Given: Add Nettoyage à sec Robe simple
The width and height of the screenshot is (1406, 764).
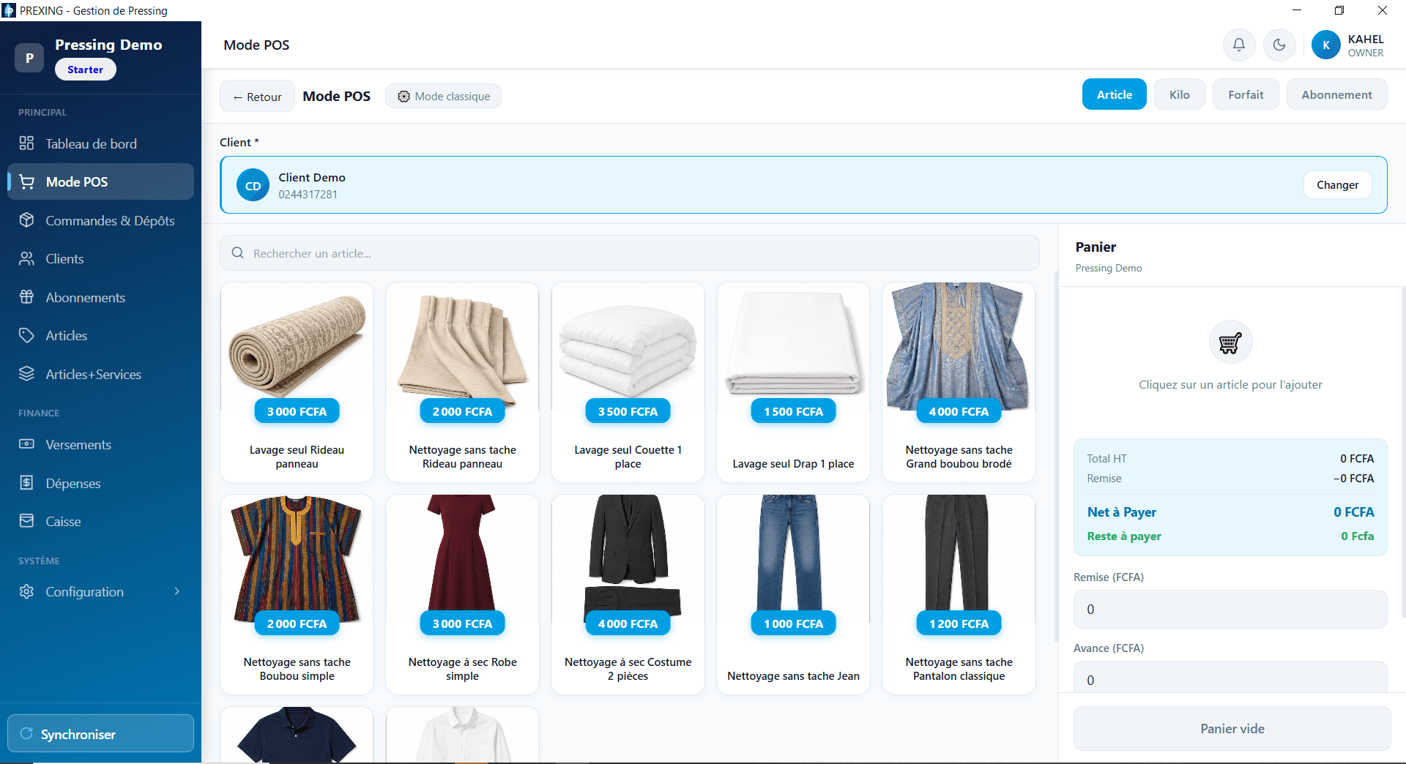Looking at the screenshot, I should (x=462, y=594).
